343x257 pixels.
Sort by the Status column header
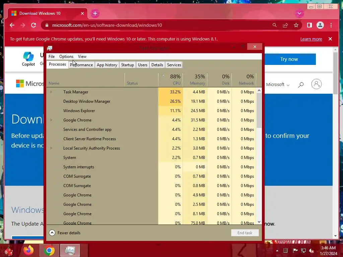coord(142,80)
